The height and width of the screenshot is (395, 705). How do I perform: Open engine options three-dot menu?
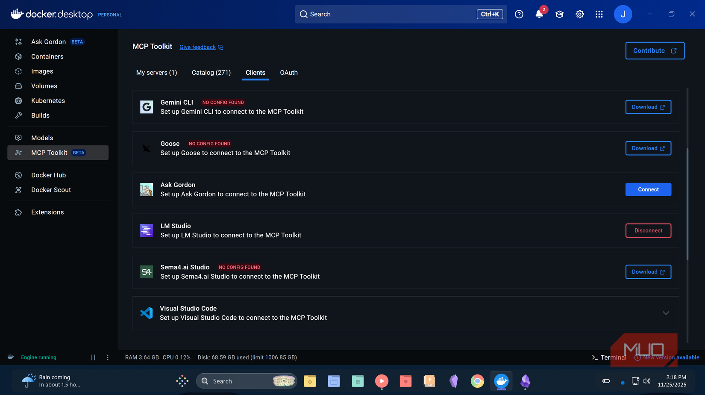tap(108, 357)
